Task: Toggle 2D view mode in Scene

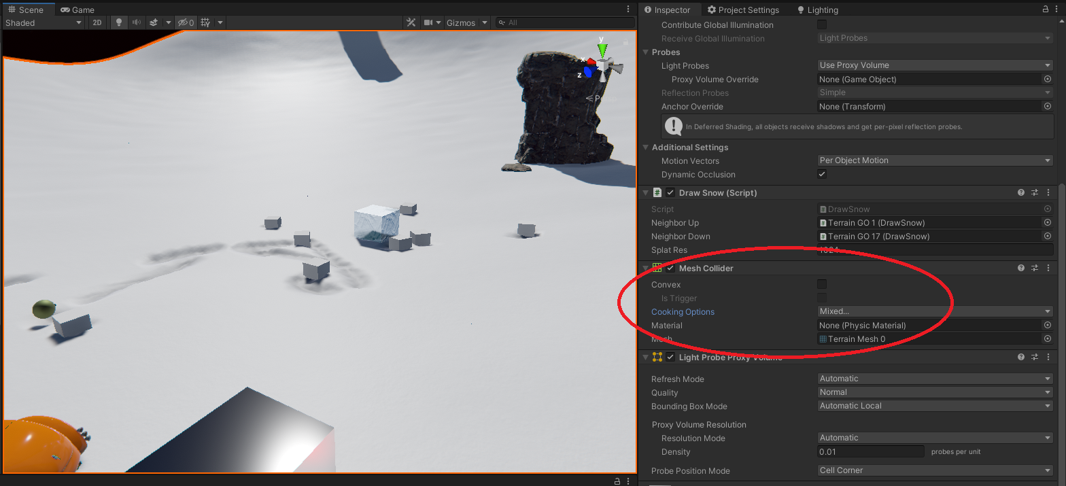Action: tap(97, 22)
